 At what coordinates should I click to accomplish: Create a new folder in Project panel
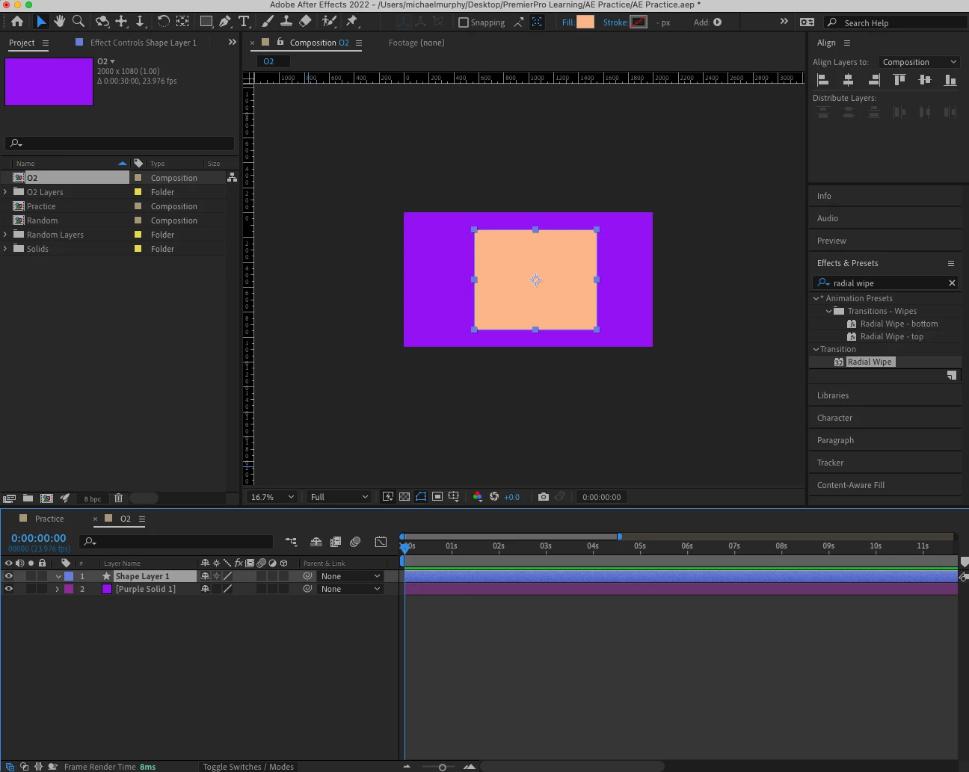pos(28,498)
